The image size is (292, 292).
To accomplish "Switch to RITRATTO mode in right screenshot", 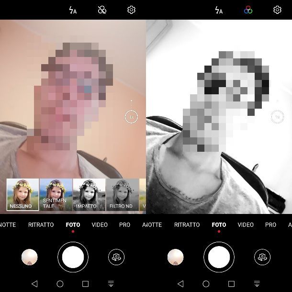I will coord(187,225).
